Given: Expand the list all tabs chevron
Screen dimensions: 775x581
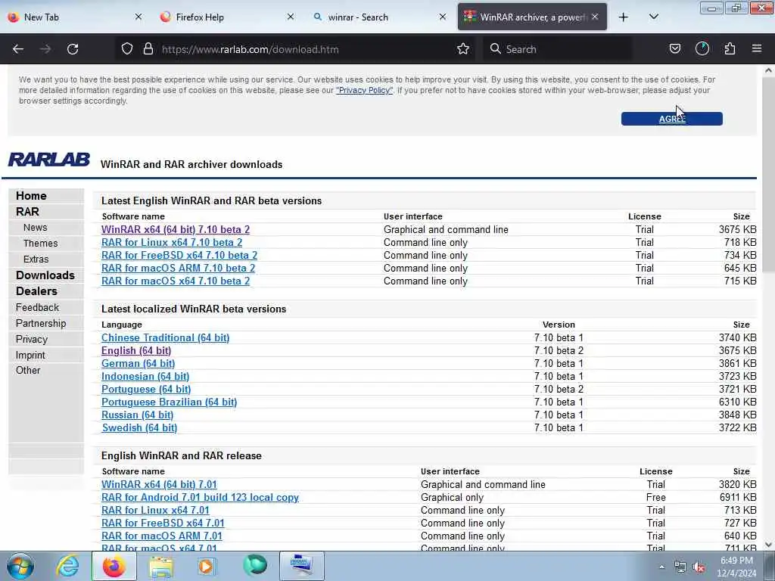Looking at the screenshot, I should tap(653, 17).
